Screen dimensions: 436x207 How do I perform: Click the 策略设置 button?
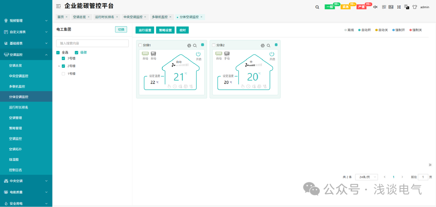(x=166, y=30)
